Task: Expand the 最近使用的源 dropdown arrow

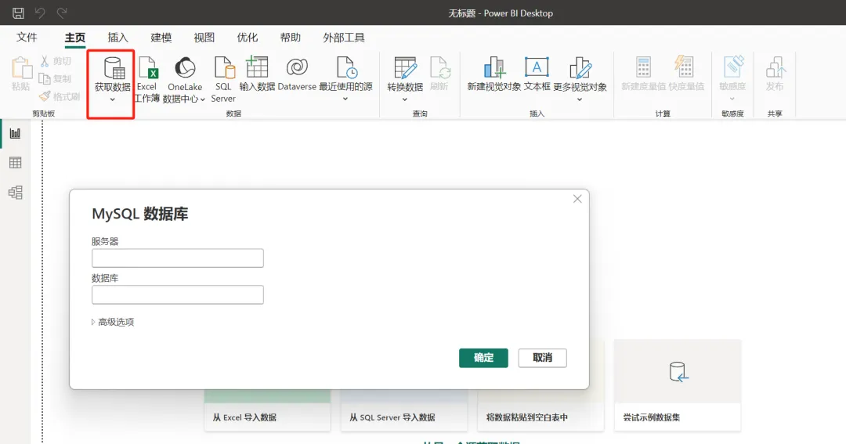Action: coord(345,99)
